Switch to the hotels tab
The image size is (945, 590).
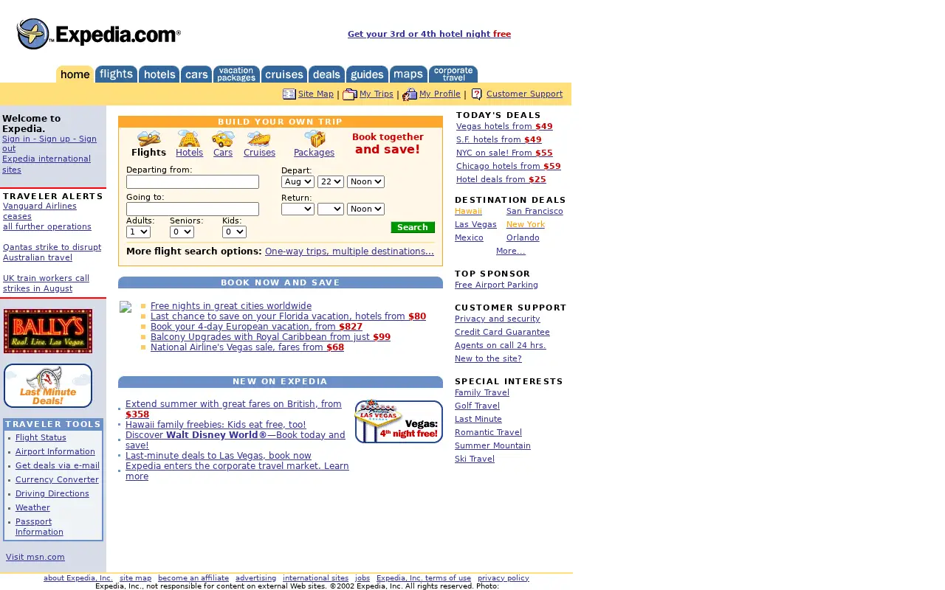tap(159, 74)
